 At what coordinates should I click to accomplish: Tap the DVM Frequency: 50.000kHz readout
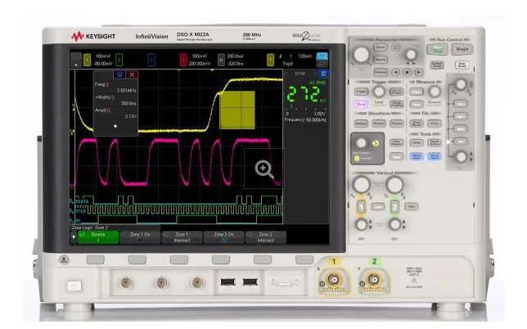click(x=305, y=119)
